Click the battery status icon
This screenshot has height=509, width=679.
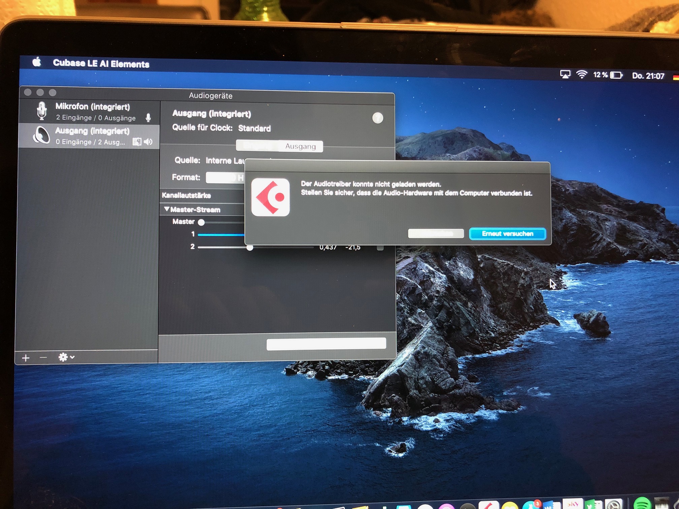click(x=616, y=75)
